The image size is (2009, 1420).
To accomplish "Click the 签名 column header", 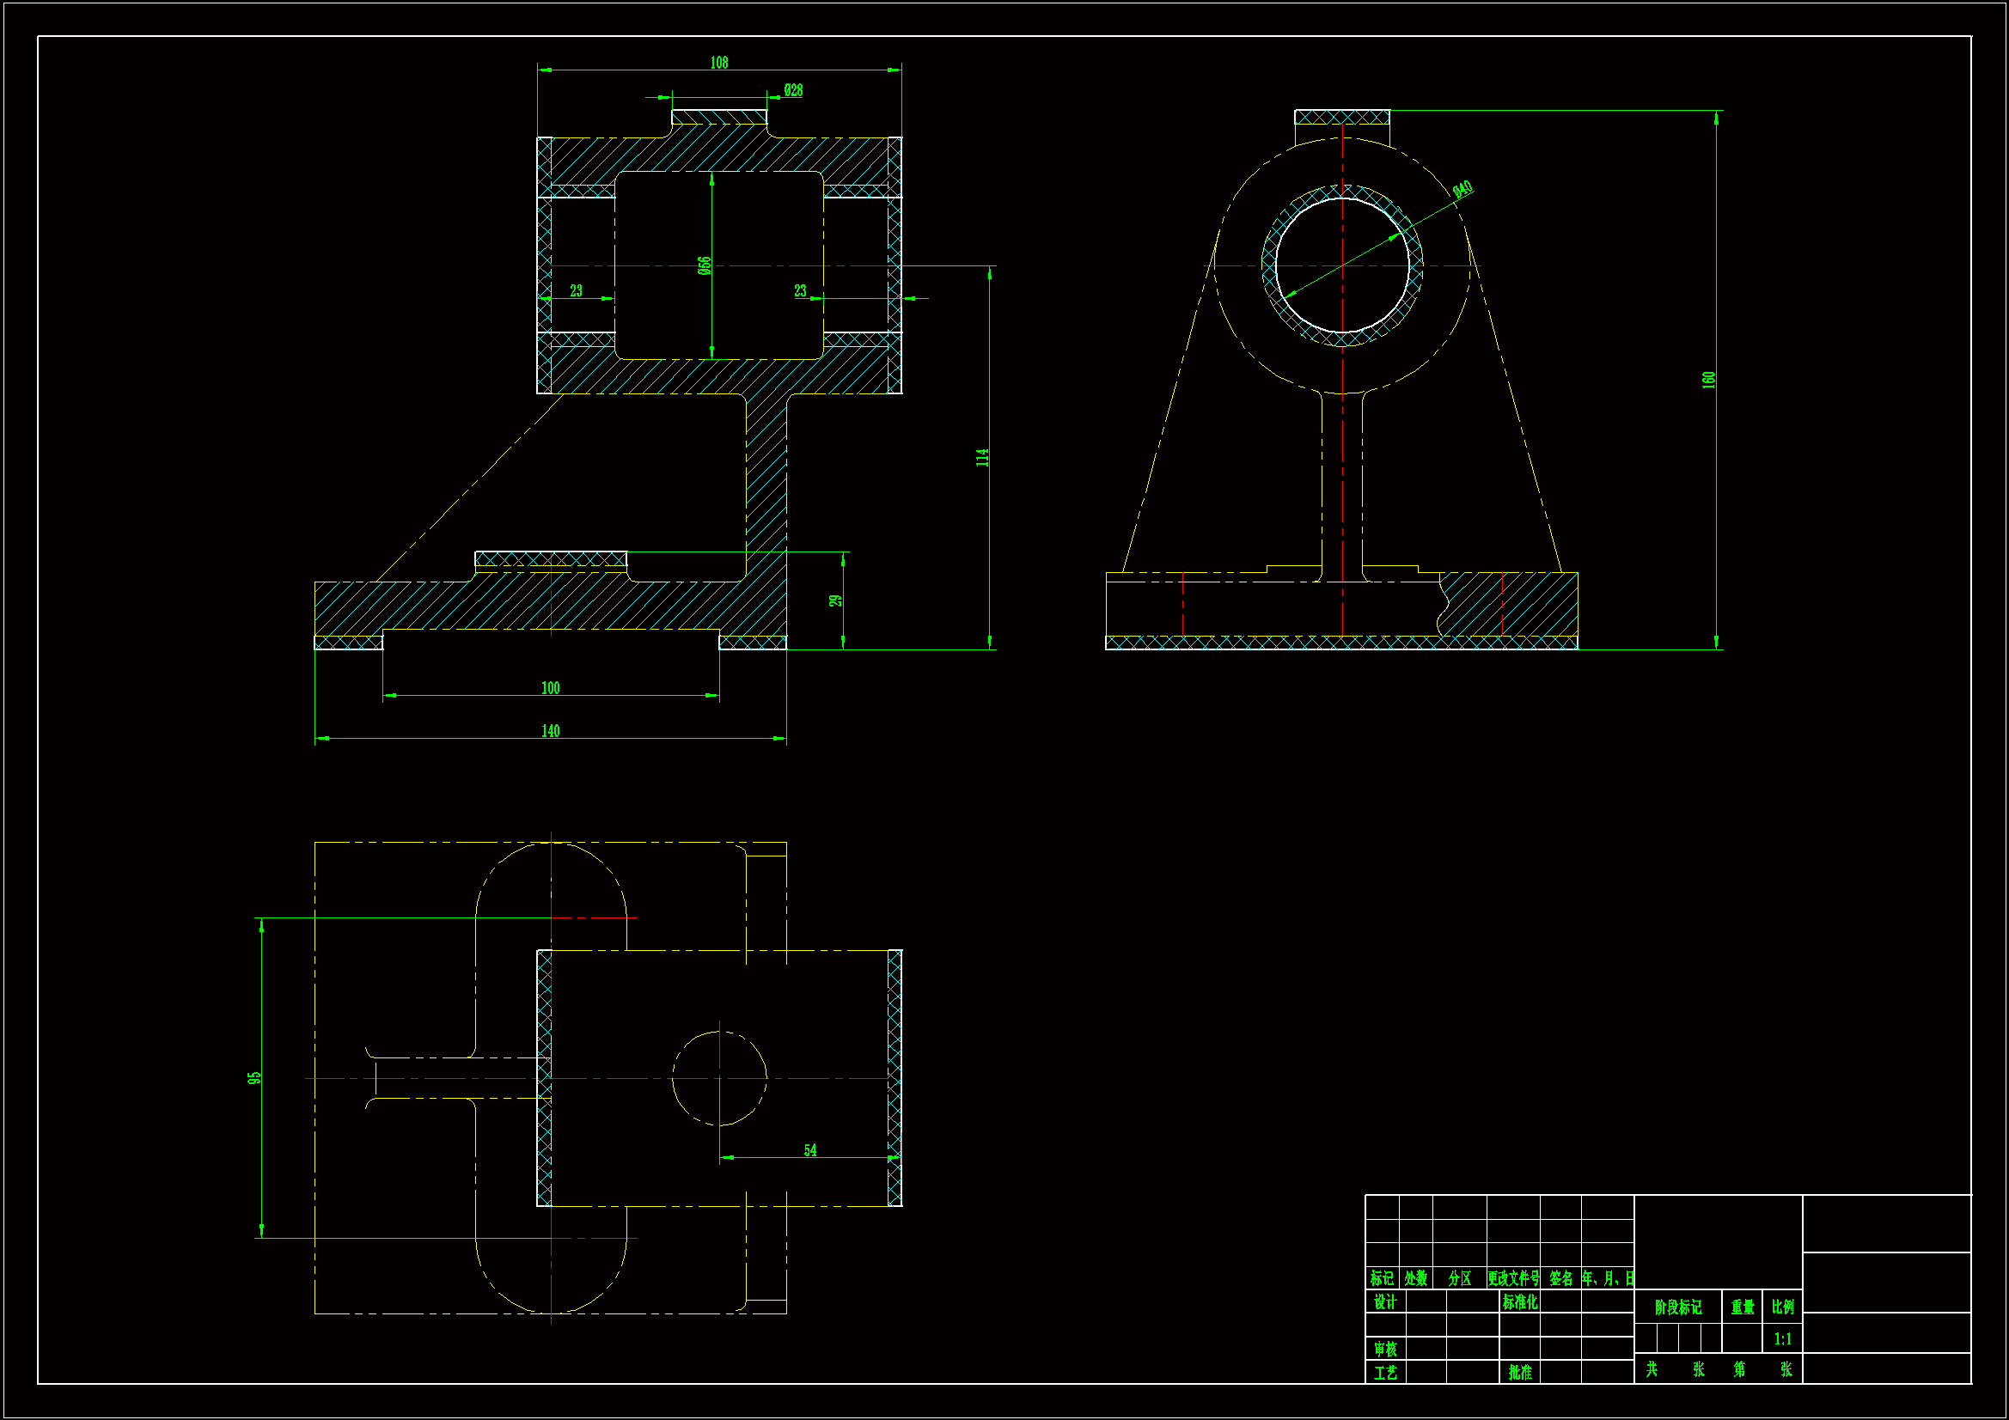I will coord(1560,1278).
